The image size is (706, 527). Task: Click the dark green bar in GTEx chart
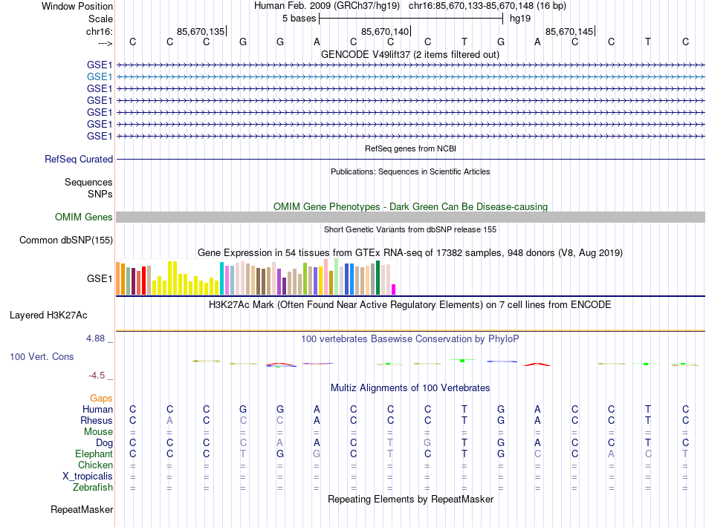[x=378, y=278]
